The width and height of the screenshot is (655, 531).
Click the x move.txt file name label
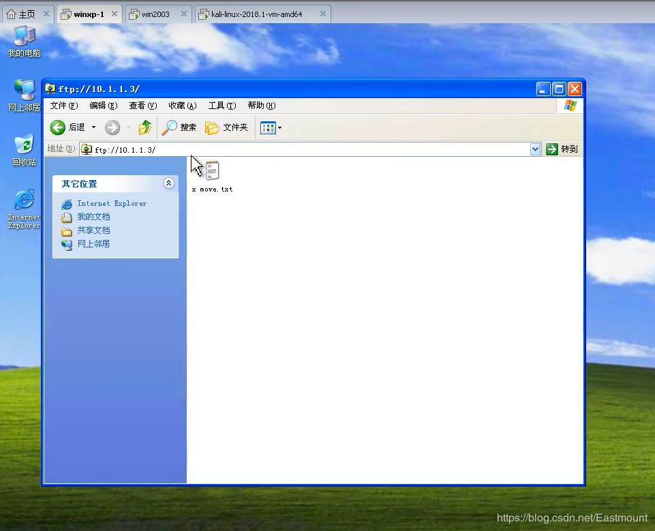tap(212, 189)
